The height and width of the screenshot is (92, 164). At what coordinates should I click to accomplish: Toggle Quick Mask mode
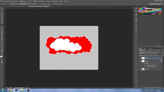coord(2,60)
